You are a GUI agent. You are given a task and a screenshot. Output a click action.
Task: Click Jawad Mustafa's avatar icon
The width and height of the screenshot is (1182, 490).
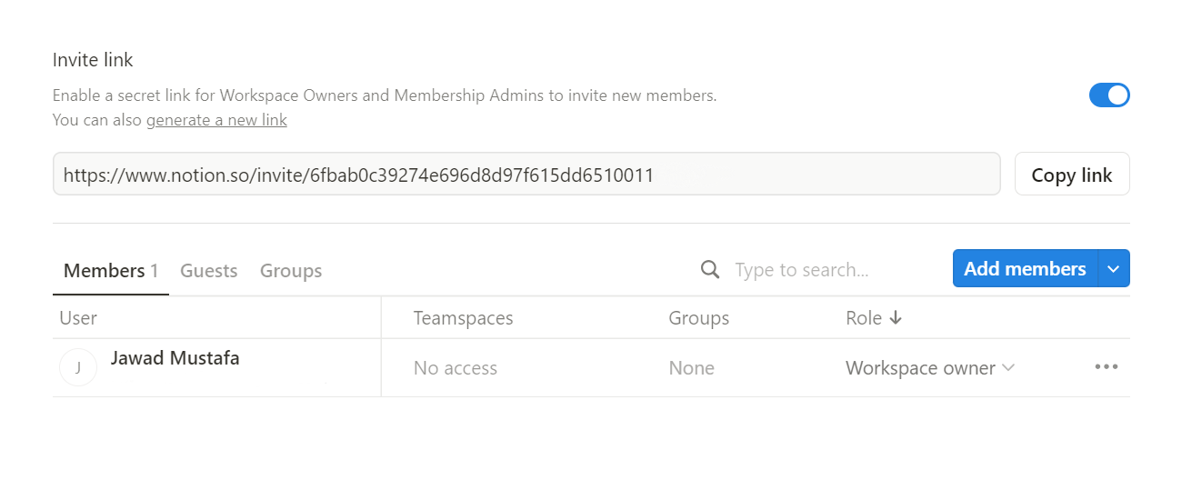click(x=78, y=368)
